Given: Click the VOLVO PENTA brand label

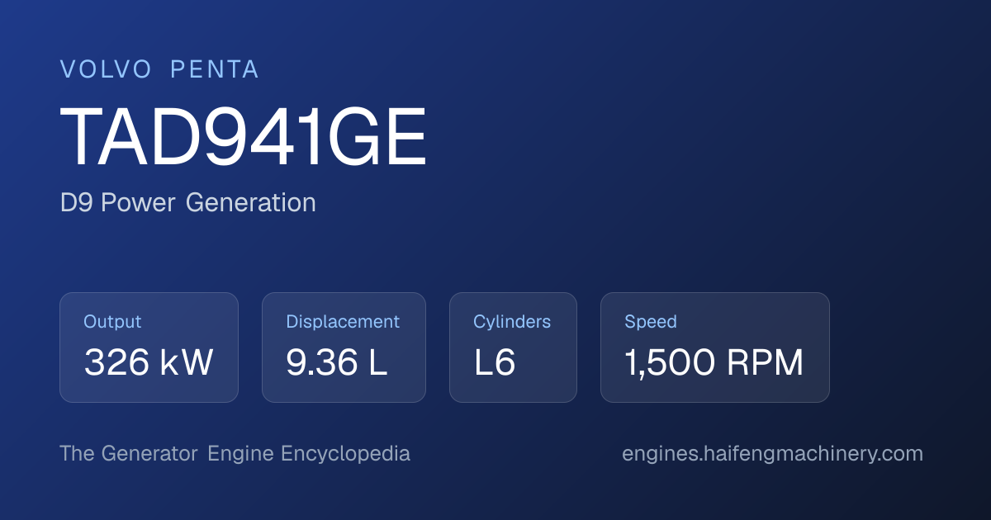Looking at the screenshot, I should (x=159, y=70).
